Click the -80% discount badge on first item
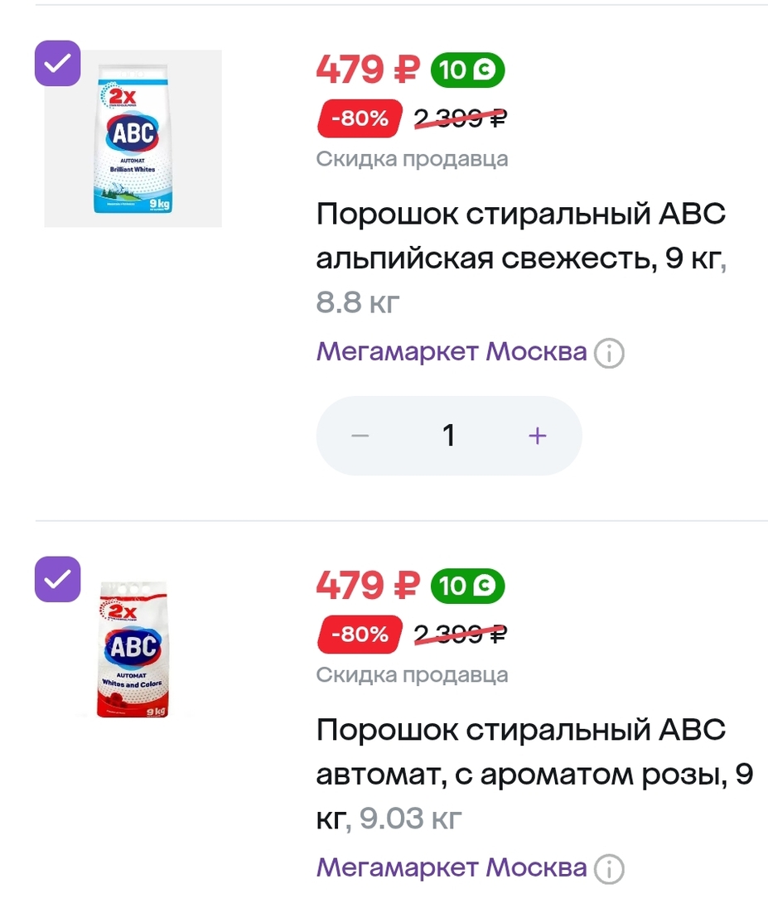Viewport: 768px width, 903px height. (360, 119)
